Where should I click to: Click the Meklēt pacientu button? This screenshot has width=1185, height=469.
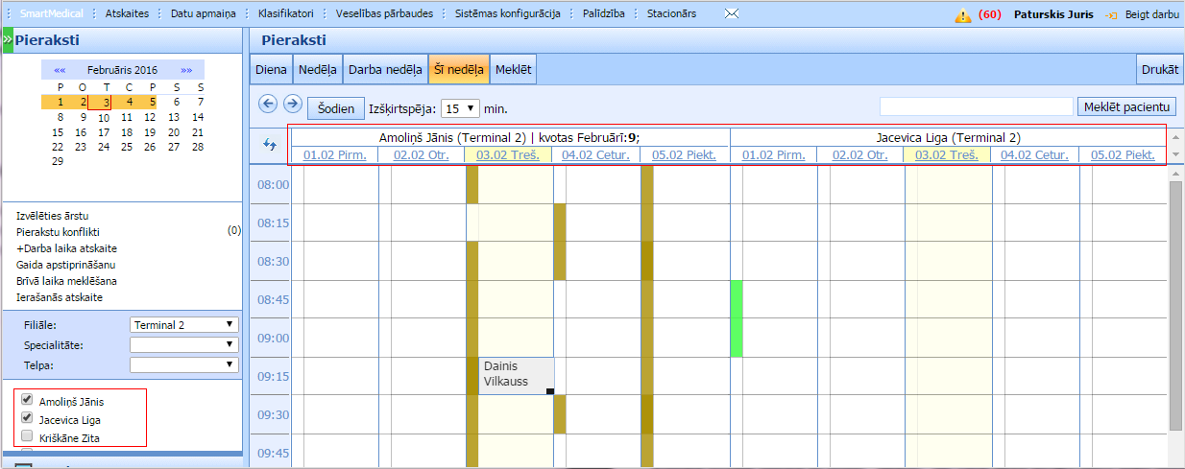click(1126, 106)
